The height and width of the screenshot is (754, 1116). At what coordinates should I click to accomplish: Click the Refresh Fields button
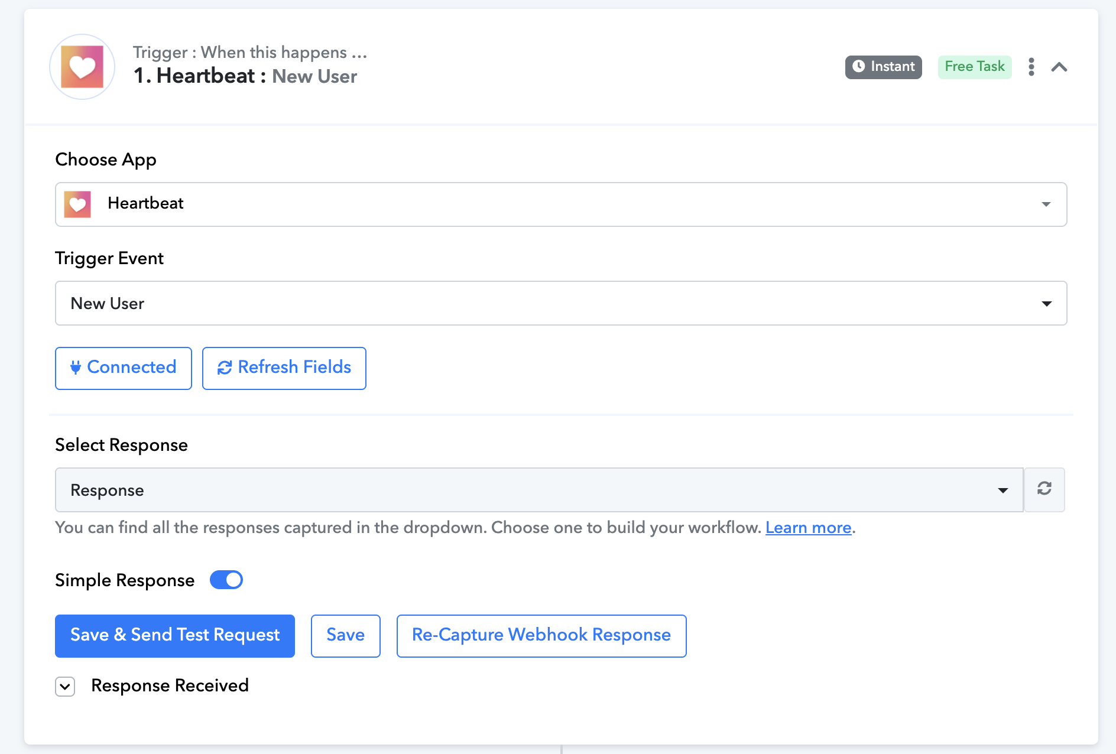click(284, 368)
